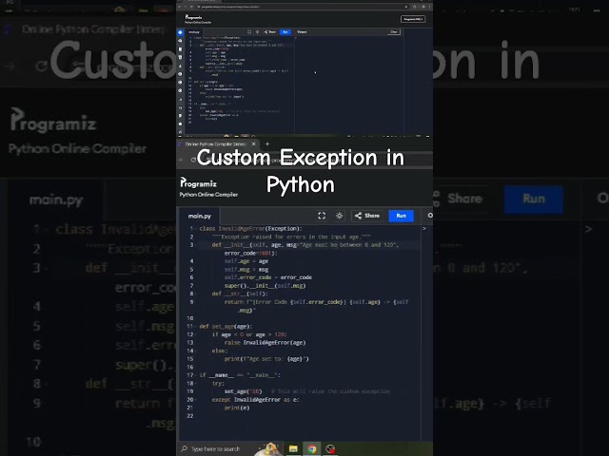Click the Share button in center editor
The height and width of the screenshot is (456, 609).
[367, 216]
